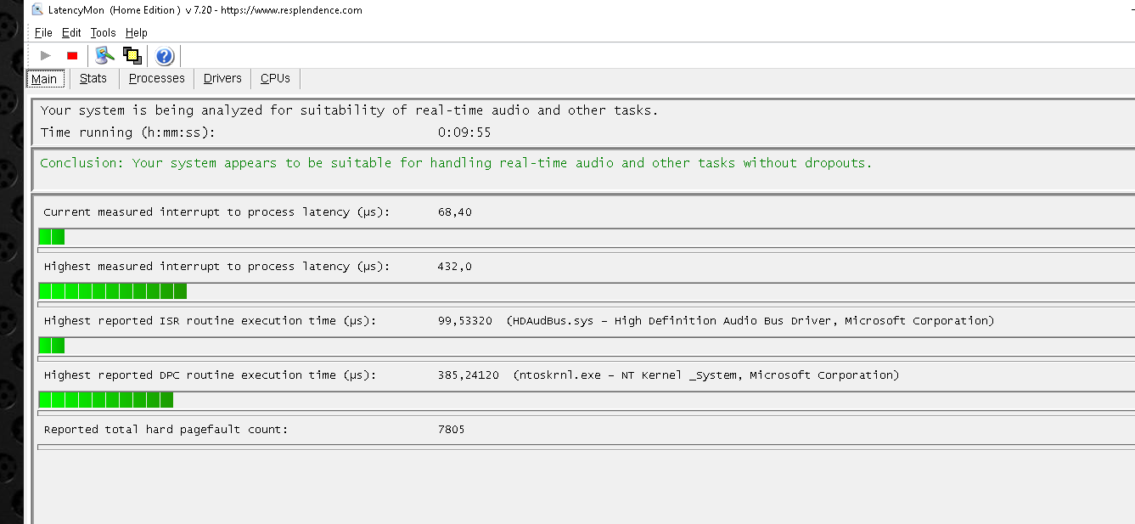Select the Main tab
1135x524 pixels.
[44, 79]
